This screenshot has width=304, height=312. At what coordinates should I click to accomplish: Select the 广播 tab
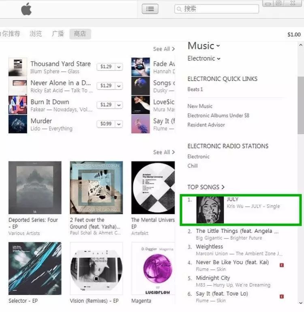[x=58, y=34]
